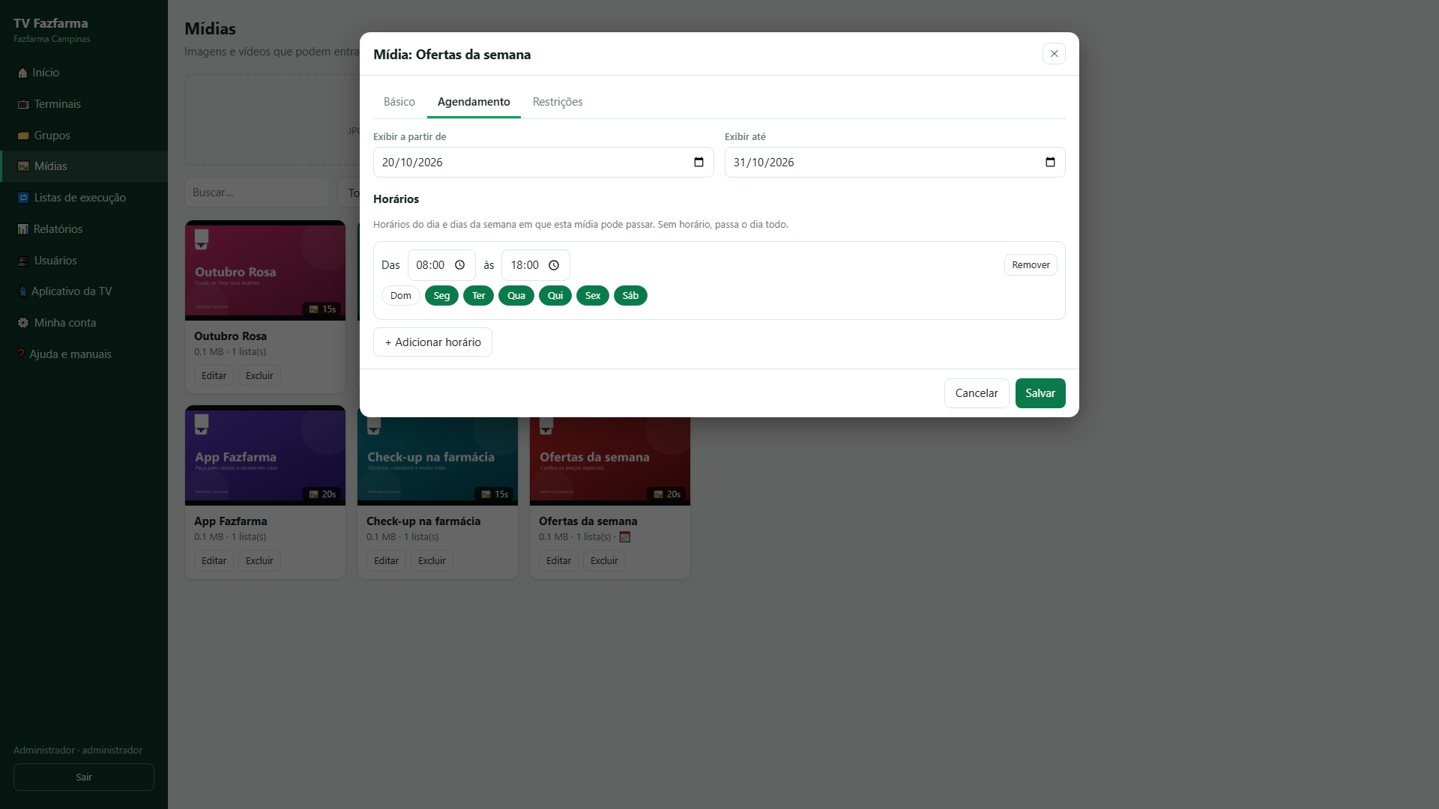
Task: Click Ajuda e manuais question icon
Action: coord(21,354)
